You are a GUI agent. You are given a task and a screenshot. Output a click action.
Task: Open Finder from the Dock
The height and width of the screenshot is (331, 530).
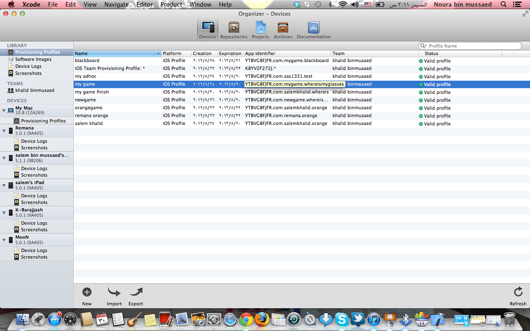coord(23,319)
